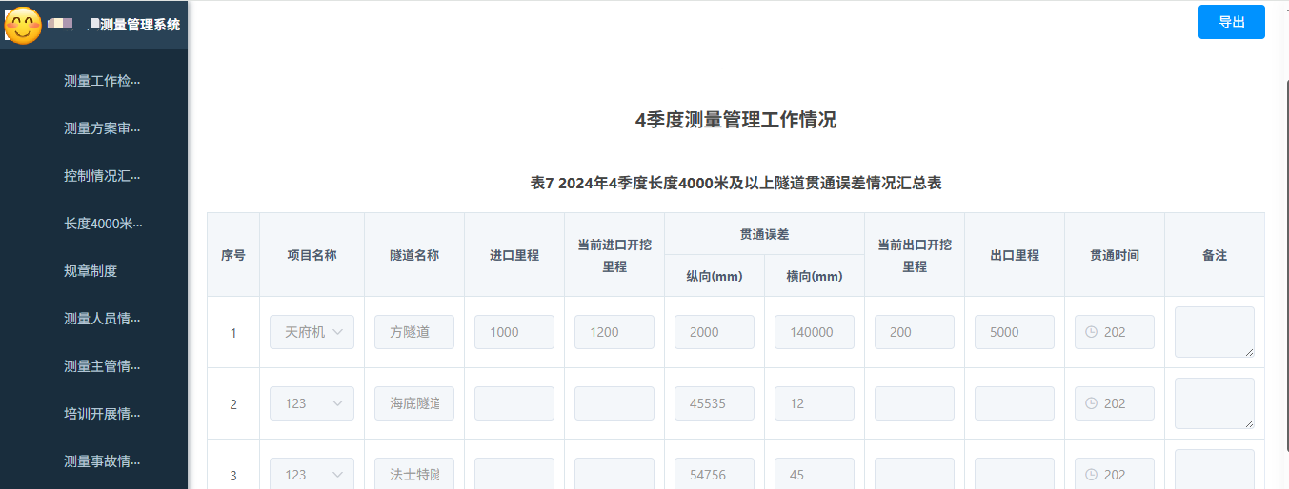Click the clock icon in row 3 date field
1289x489 pixels.
click(1092, 475)
